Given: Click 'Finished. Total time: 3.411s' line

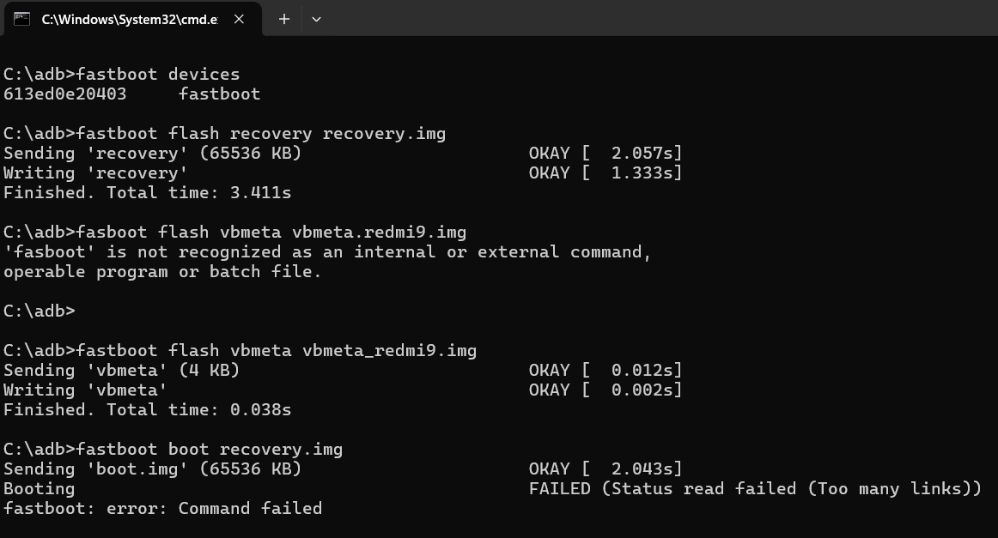Looking at the screenshot, I should click(147, 193).
